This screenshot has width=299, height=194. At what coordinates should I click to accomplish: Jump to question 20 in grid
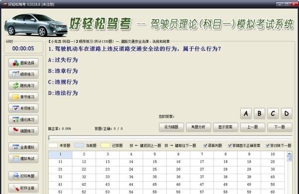point(273,162)
